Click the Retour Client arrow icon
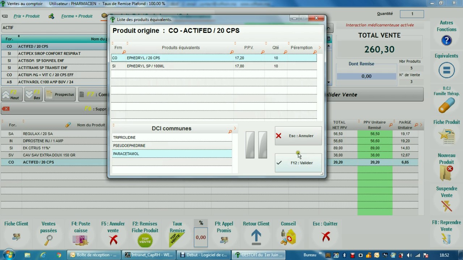 [256, 237]
